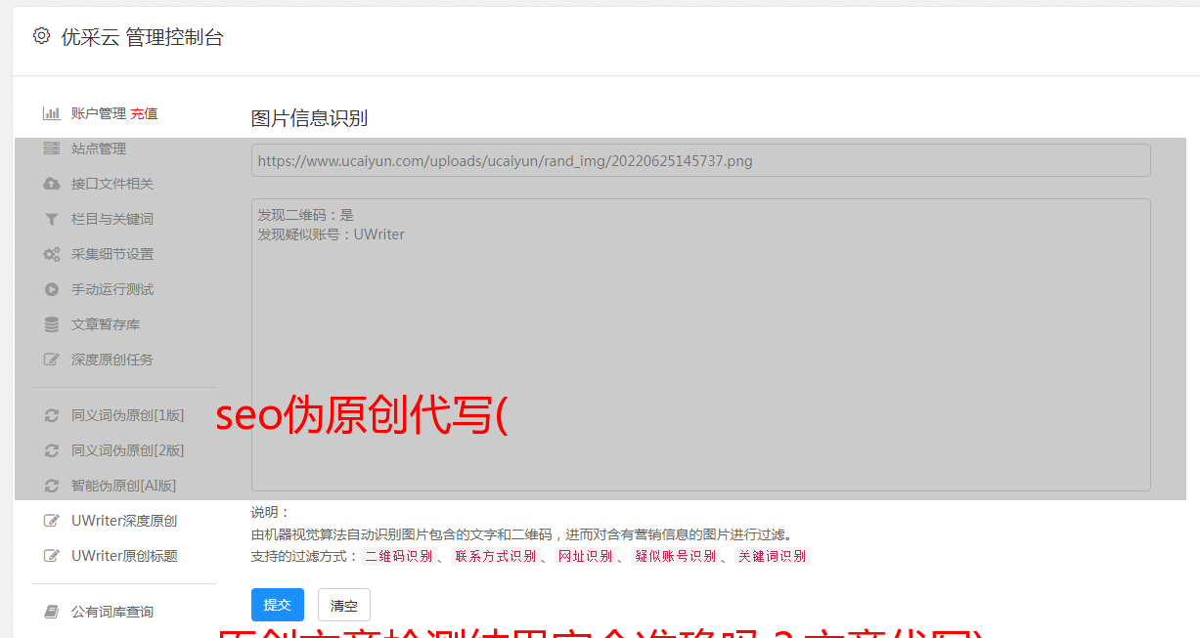Screen dimensions: 1200x638
Task: Go to 文章暂存库
Action: [106, 324]
